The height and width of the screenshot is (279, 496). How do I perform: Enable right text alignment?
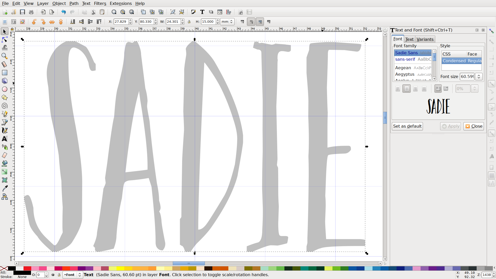[415, 89]
